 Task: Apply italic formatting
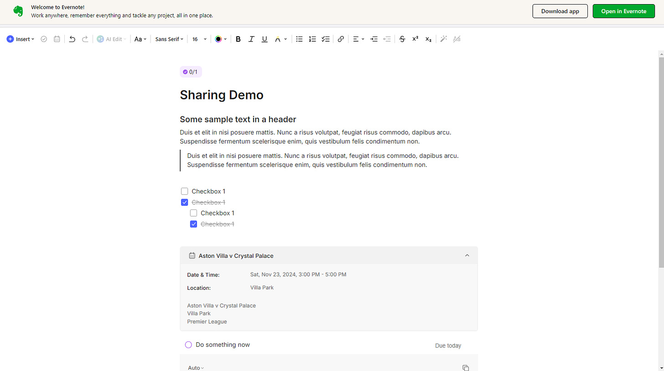pyautogui.click(x=251, y=39)
